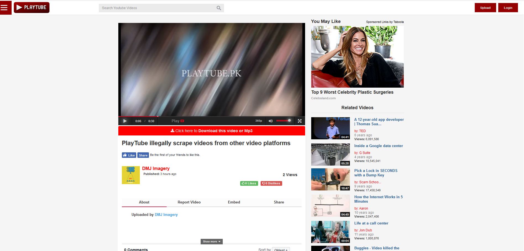
Task: Click the Login button
Action: point(508,8)
